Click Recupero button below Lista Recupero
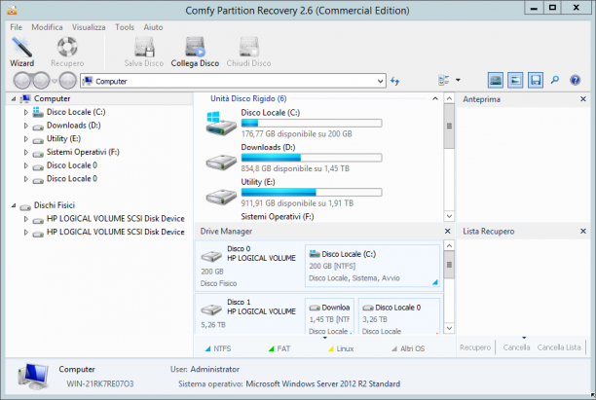This screenshot has width=596, height=400. (x=475, y=347)
